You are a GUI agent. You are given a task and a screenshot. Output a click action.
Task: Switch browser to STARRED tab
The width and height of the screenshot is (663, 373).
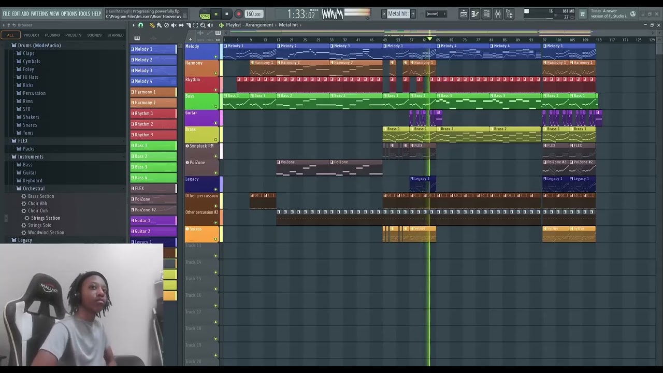click(x=116, y=35)
